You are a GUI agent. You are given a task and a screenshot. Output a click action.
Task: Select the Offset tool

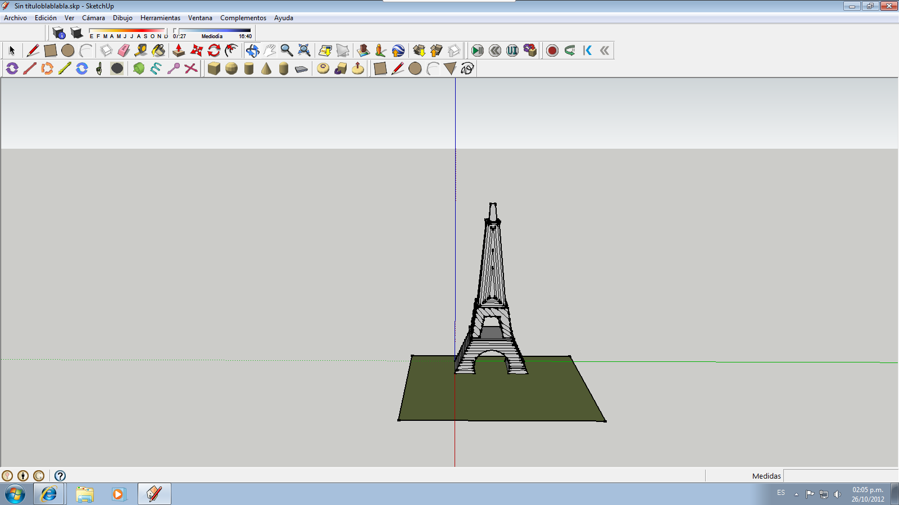point(231,50)
